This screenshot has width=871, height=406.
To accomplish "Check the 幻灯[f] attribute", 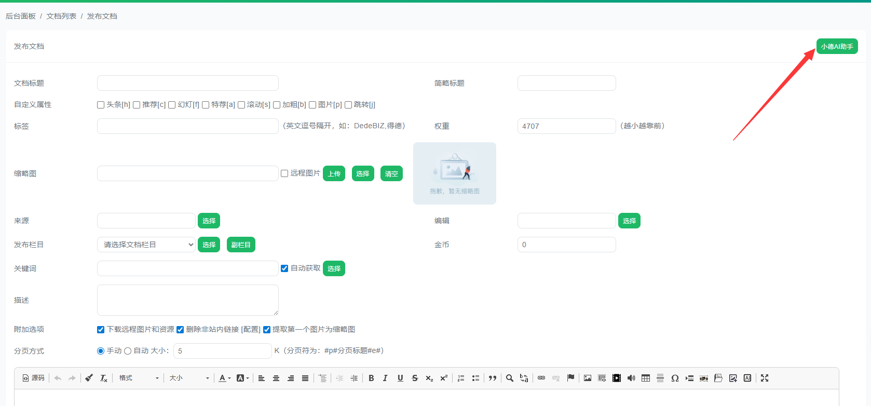I will tap(172, 105).
